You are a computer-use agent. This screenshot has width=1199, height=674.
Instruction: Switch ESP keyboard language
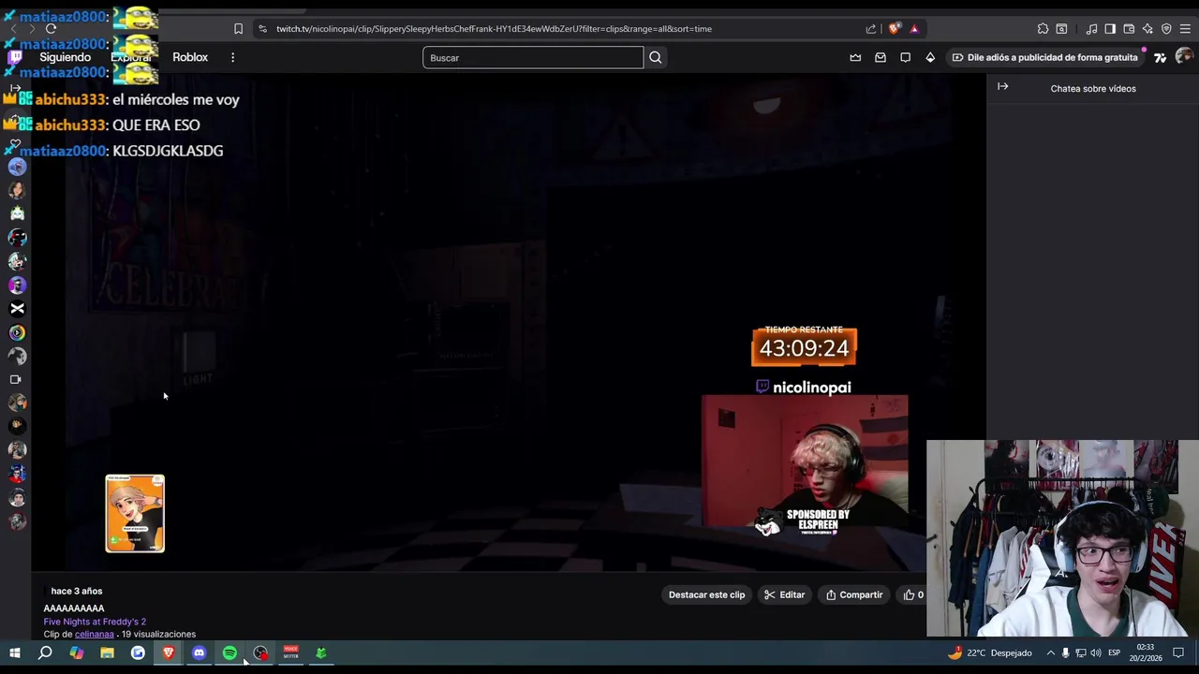click(1114, 652)
